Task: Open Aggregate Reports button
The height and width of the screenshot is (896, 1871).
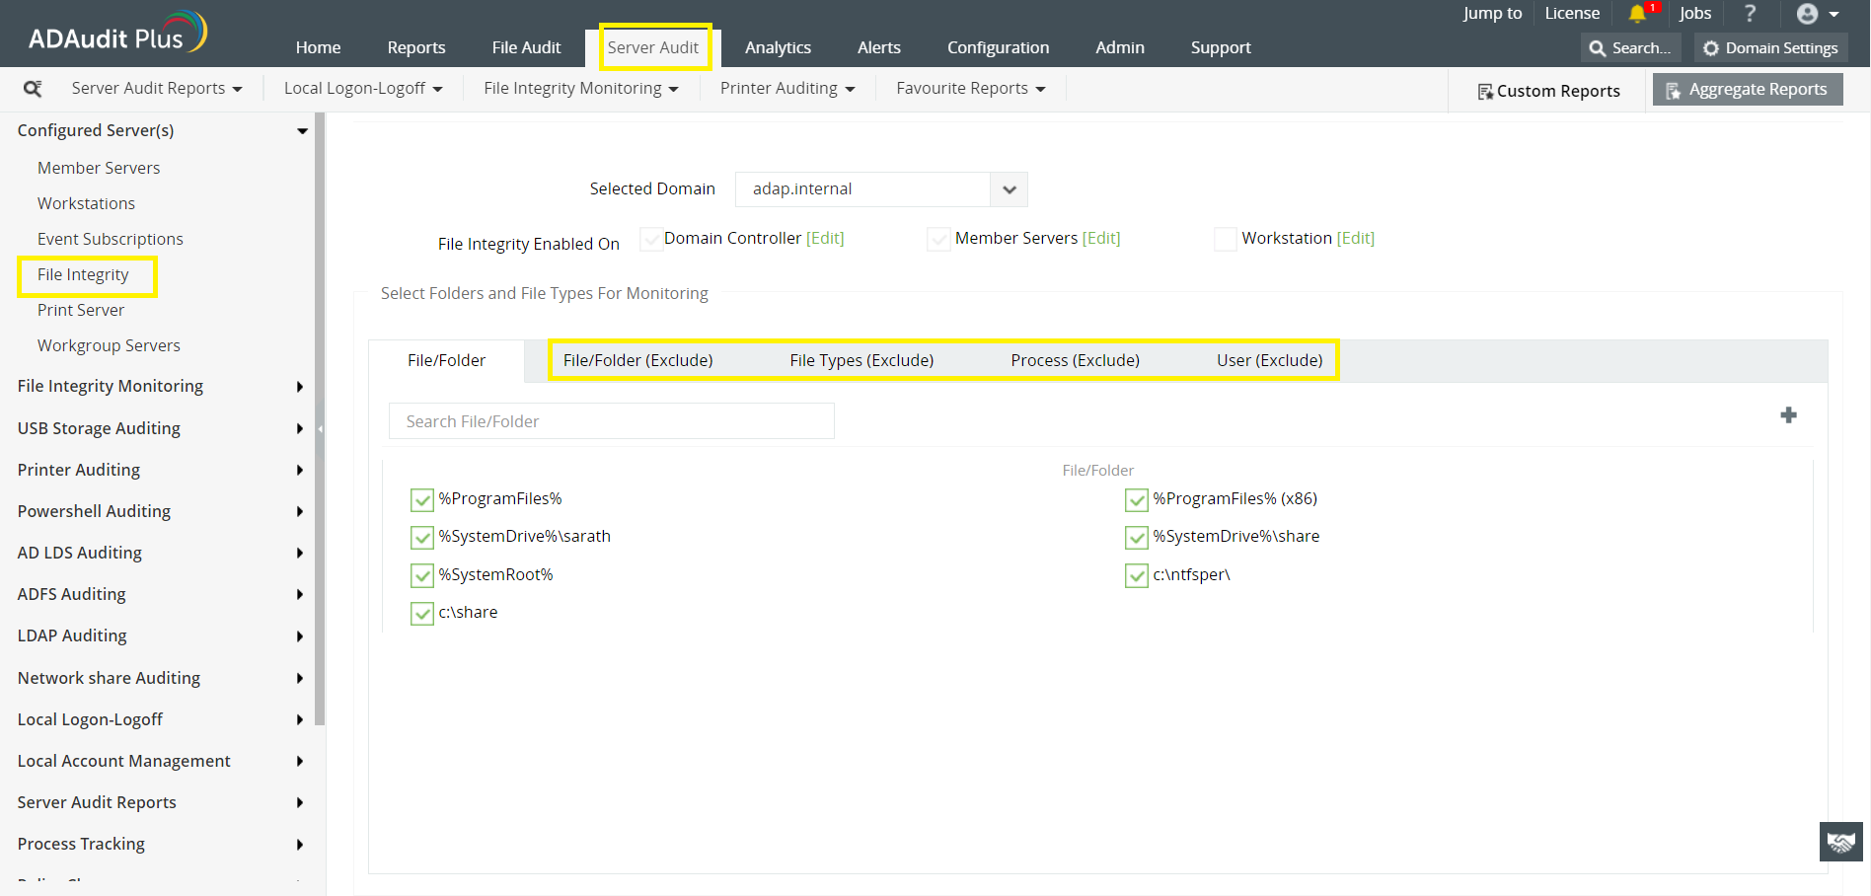Action: tap(1747, 90)
